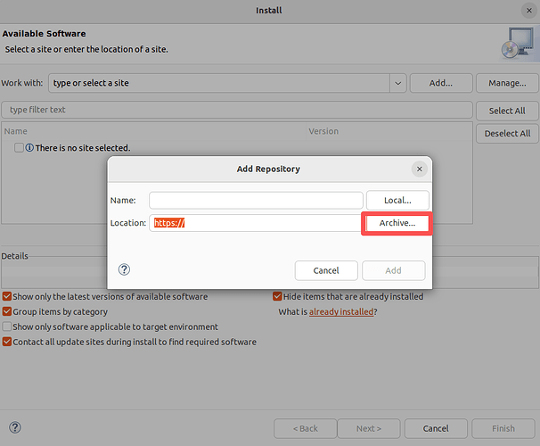Expand the 'Work with' site dropdown arrow
Image resolution: width=540 pixels, height=446 pixels.
(x=397, y=83)
